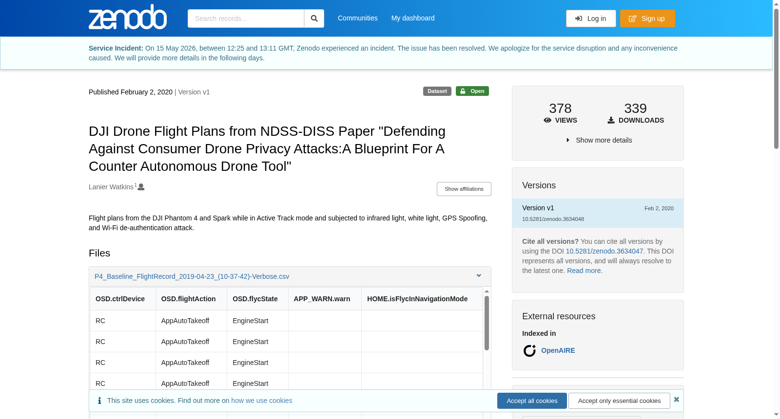Open the OpenAIRE link
This screenshot has width=780, height=419.
[x=558, y=350]
